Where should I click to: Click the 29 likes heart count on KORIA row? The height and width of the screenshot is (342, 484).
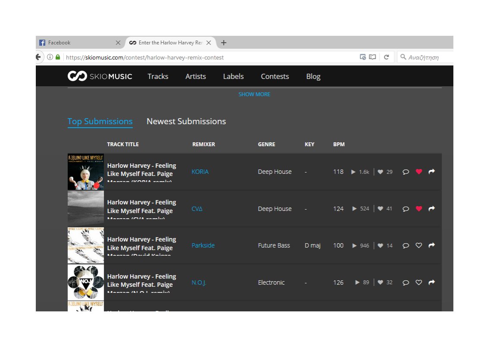click(x=385, y=172)
